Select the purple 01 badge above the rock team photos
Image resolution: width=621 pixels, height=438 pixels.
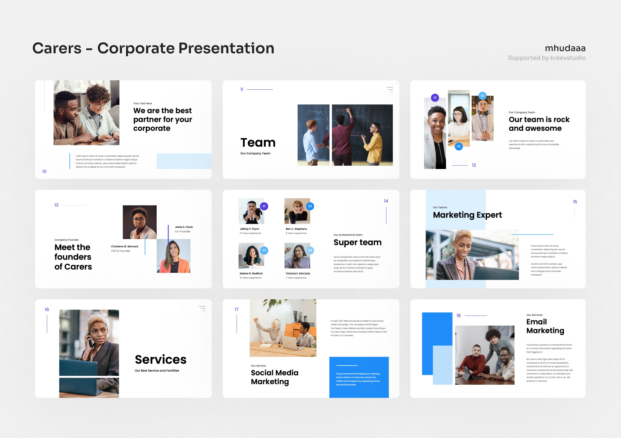click(435, 97)
